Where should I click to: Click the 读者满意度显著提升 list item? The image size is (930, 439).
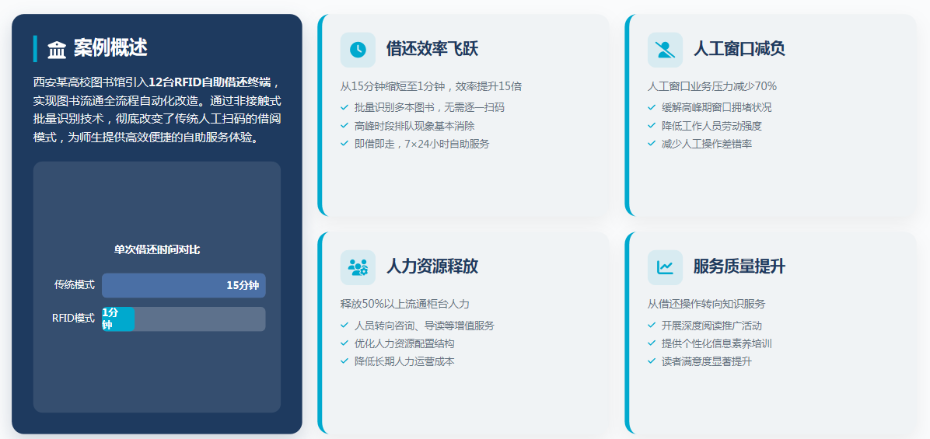tap(706, 361)
